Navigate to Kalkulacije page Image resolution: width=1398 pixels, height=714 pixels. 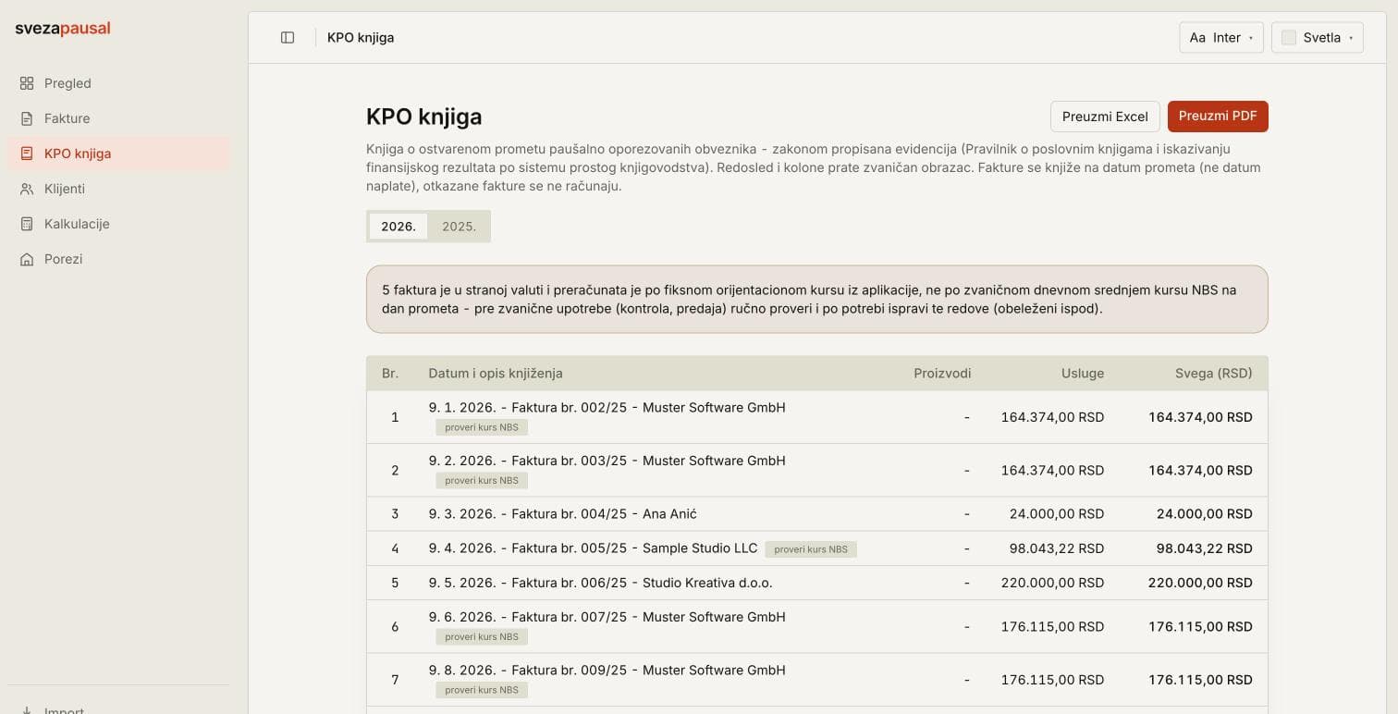[118, 224]
